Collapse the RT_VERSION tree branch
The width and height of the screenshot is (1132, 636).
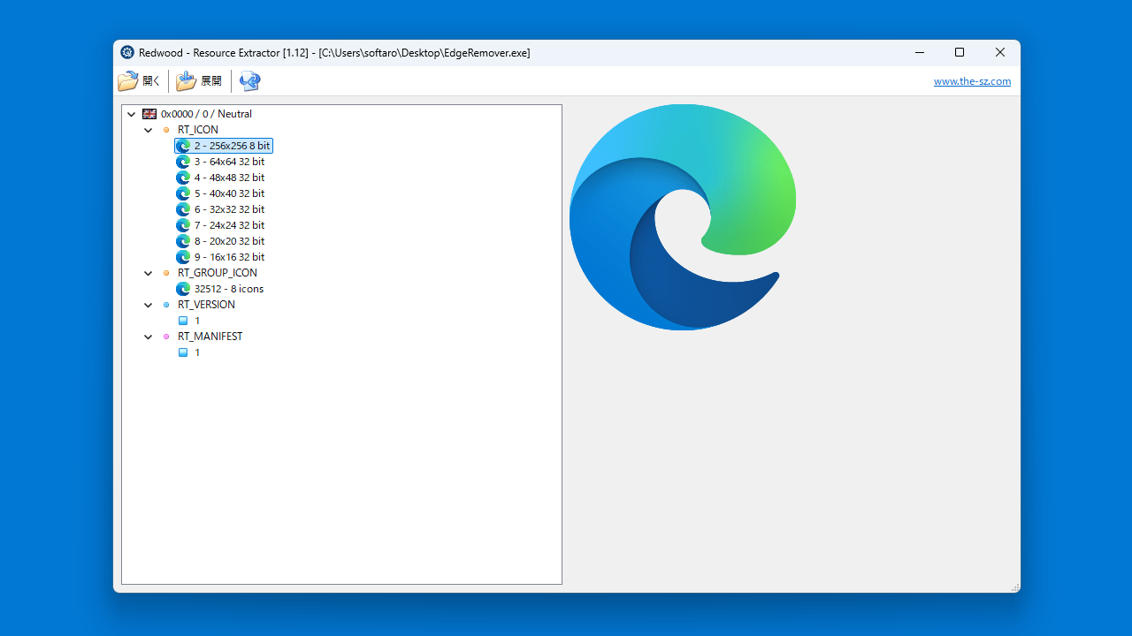click(x=149, y=305)
